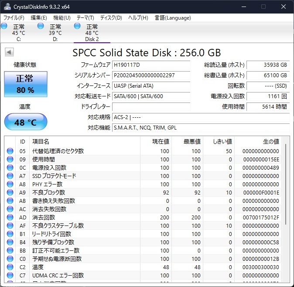Click the 健康状態 label
Image resolution: width=294 pixels, height=287 pixels.
25,65
